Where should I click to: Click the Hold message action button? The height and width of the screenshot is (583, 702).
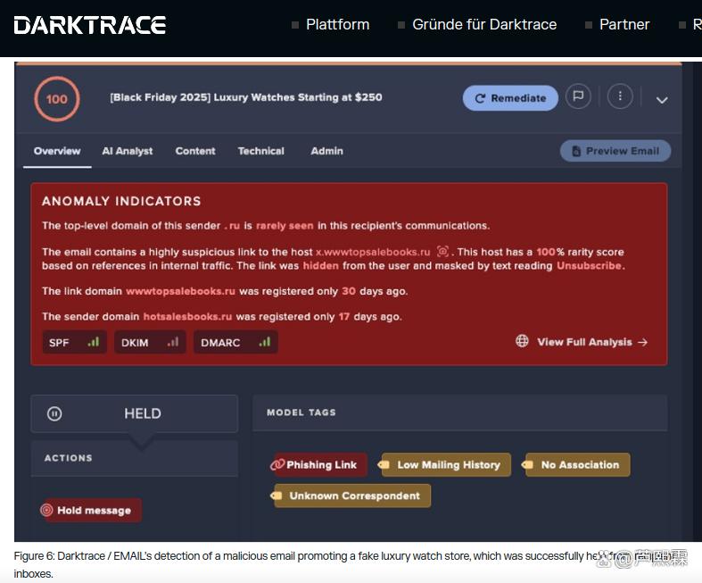point(91,511)
